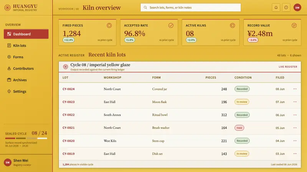Click the +2.0% Active Kilns badge
The image size is (307, 172).
[191, 40]
